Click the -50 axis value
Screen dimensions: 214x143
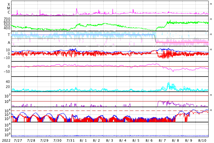(x=7, y=71)
